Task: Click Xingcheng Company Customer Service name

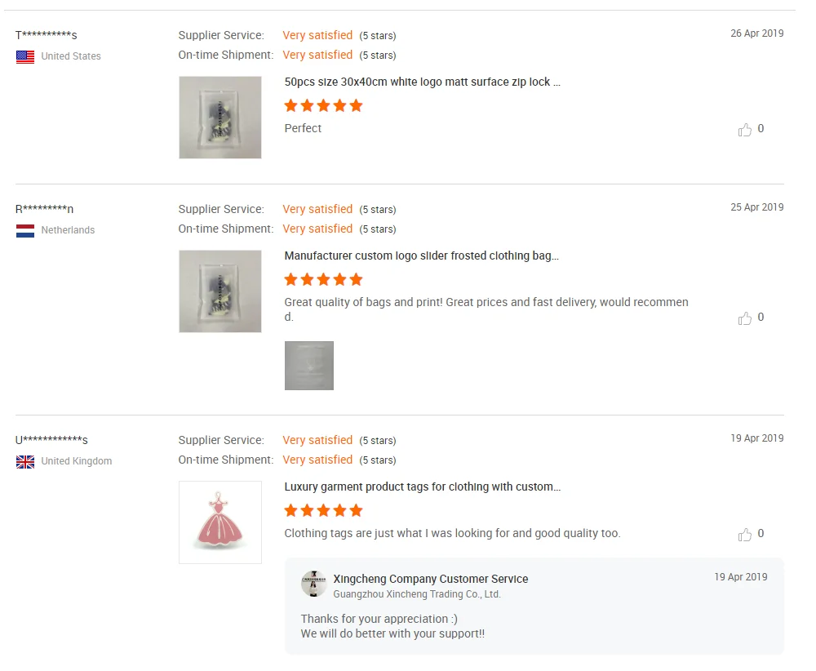Action: point(431,579)
